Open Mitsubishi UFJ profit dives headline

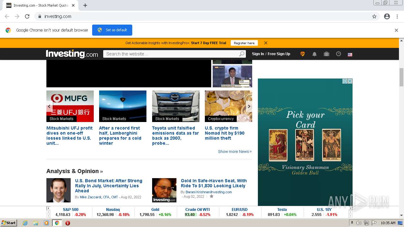pos(69,136)
